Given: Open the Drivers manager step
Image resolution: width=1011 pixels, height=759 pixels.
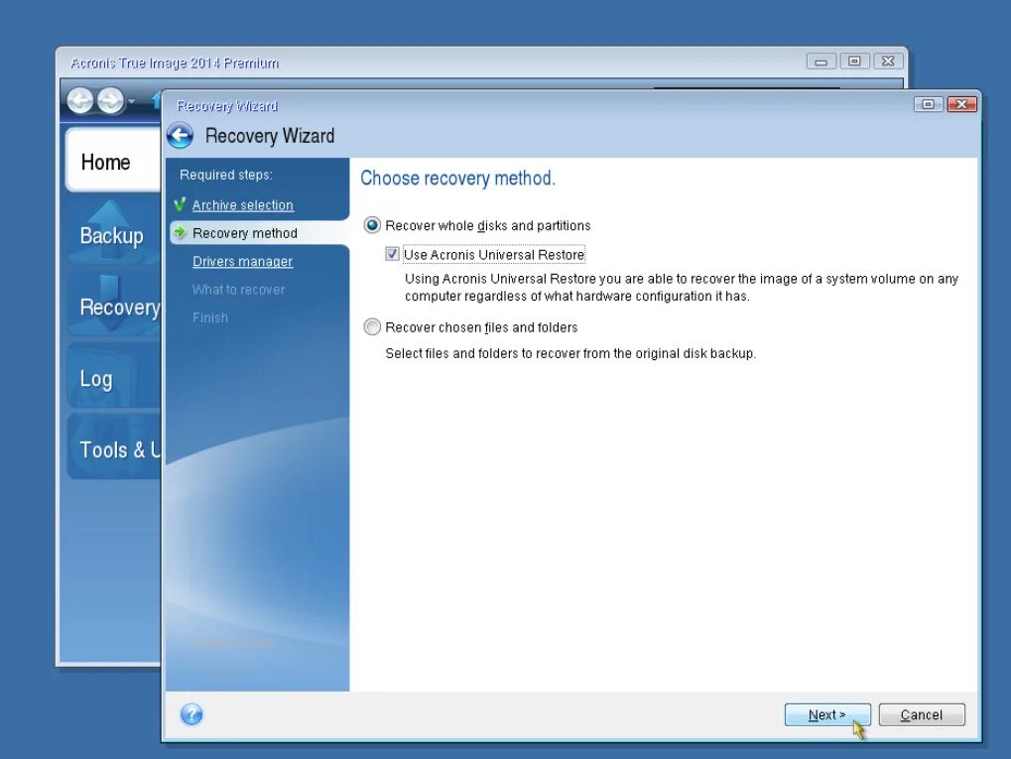Looking at the screenshot, I should (242, 261).
